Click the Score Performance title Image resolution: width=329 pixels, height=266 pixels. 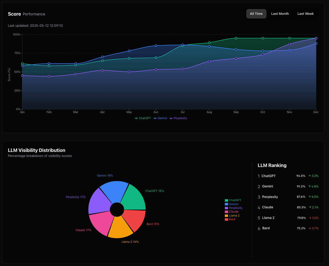pyautogui.click(x=27, y=14)
